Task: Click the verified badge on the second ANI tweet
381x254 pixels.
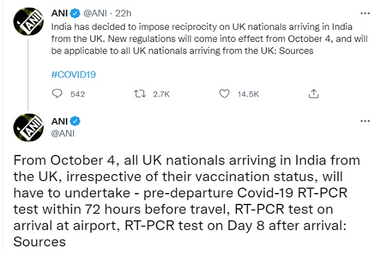Action: coord(75,121)
